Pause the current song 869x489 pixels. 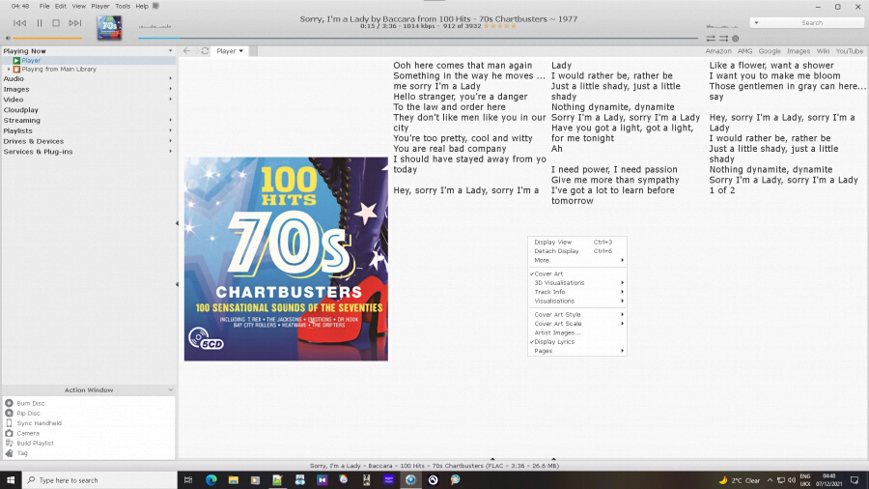coord(40,23)
